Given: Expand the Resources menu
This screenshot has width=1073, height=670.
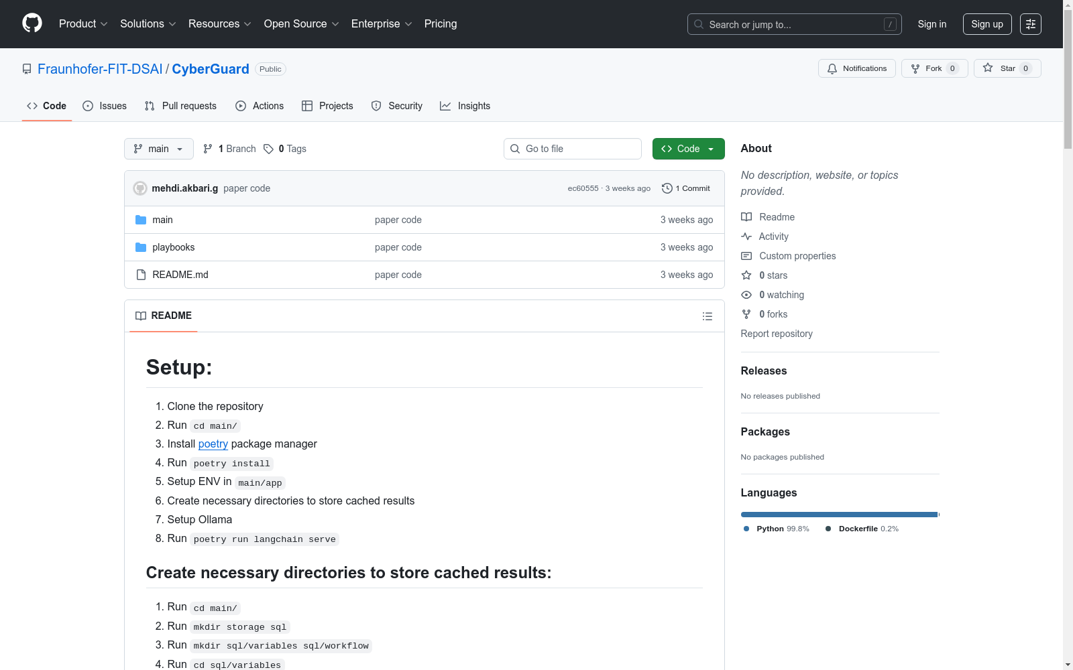Looking at the screenshot, I should coord(220,24).
